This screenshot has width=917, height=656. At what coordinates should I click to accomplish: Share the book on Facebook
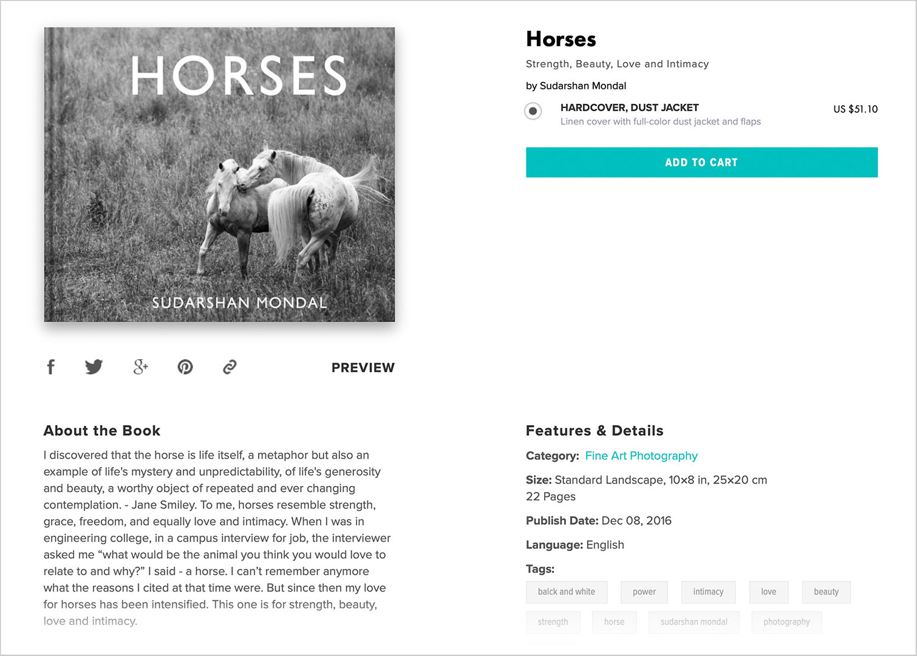[x=51, y=367]
